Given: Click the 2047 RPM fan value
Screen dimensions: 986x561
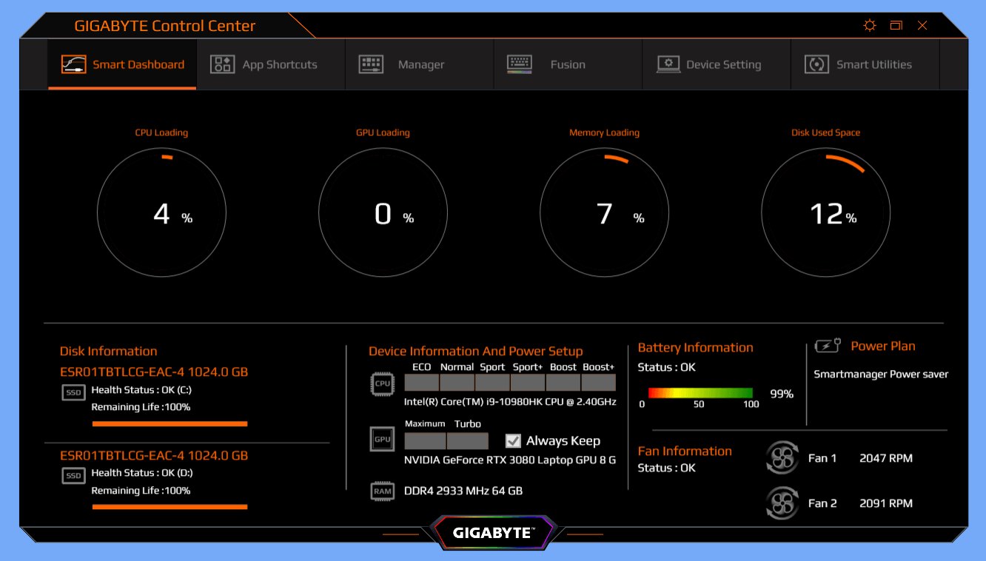Looking at the screenshot, I should coord(886,458).
